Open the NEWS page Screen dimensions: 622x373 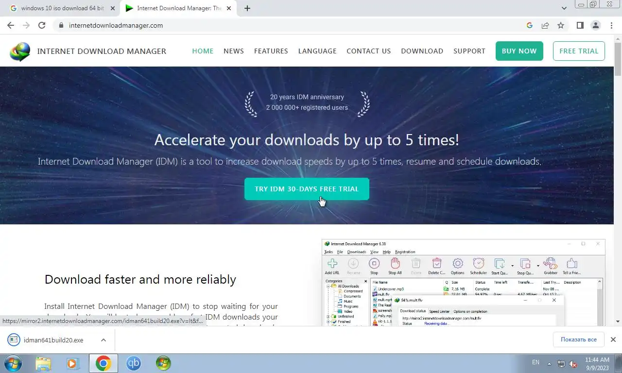(x=234, y=51)
